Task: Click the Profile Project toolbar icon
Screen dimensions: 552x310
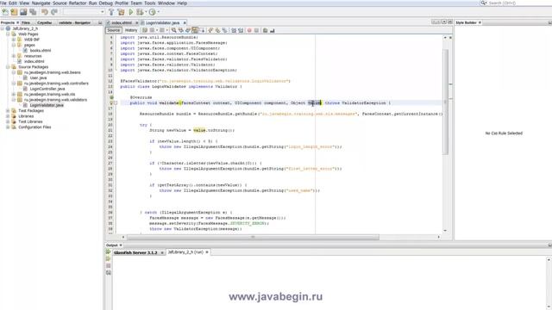Action: [152, 12]
